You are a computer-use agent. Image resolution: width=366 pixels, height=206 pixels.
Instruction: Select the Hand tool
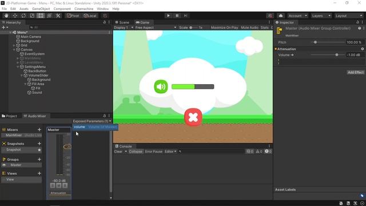[6, 15]
